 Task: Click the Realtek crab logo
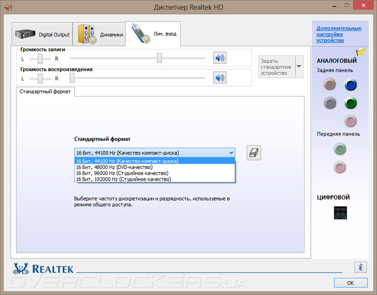21,269
